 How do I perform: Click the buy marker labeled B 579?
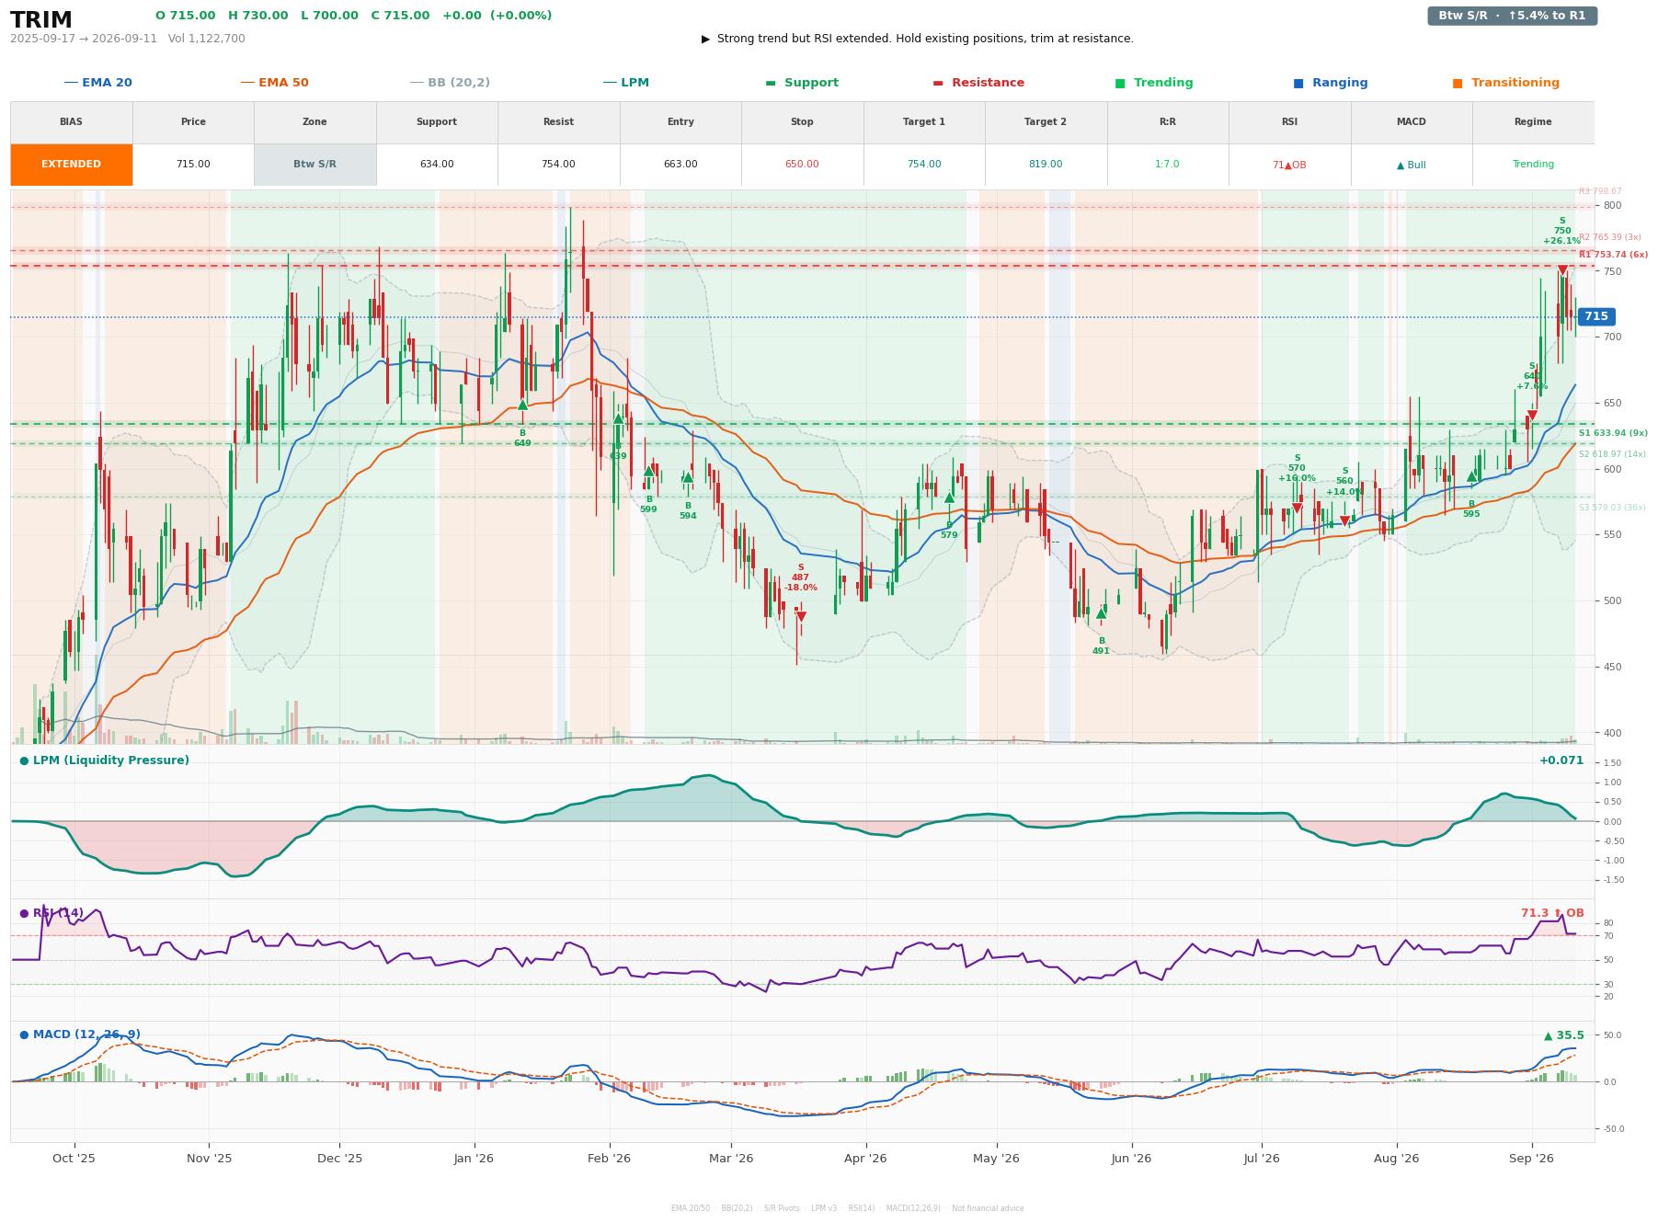coord(949,497)
